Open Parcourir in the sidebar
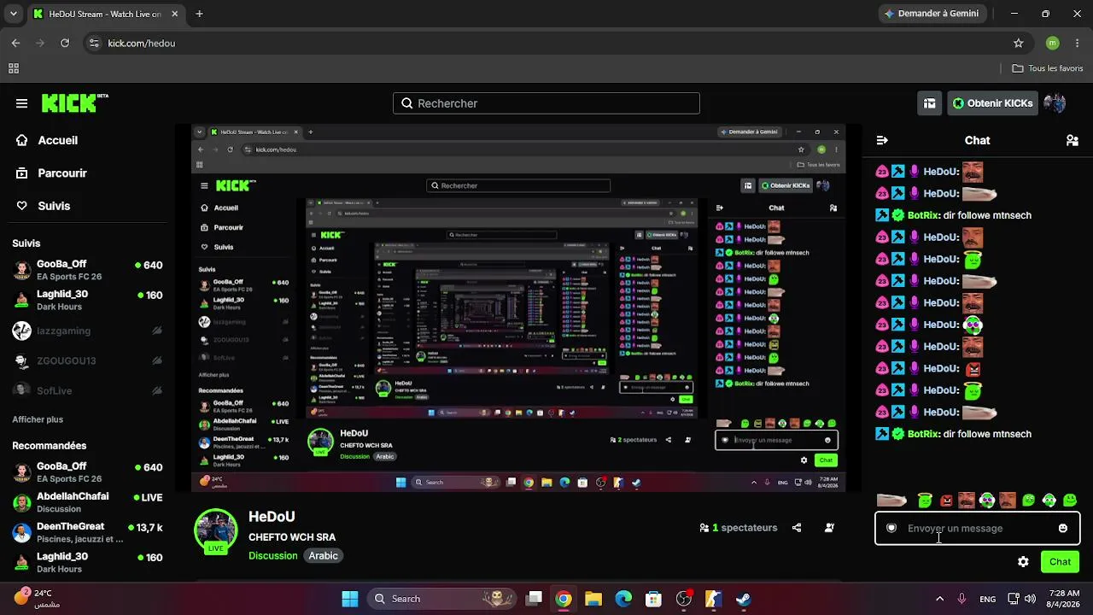Image resolution: width=1093 pixels, height=615 pixels. 52,173
